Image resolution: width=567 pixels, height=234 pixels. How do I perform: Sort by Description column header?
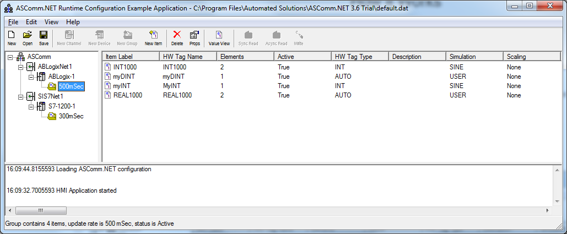click(x=417, y=57)
